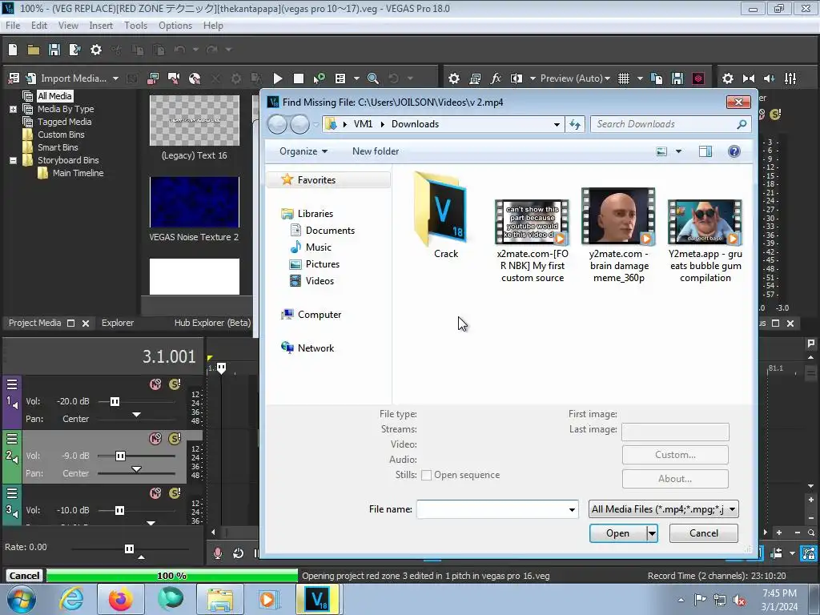820x615 pixels.
Task: Open Organize dropdown in file dialog
Action: tap(303, 151)
